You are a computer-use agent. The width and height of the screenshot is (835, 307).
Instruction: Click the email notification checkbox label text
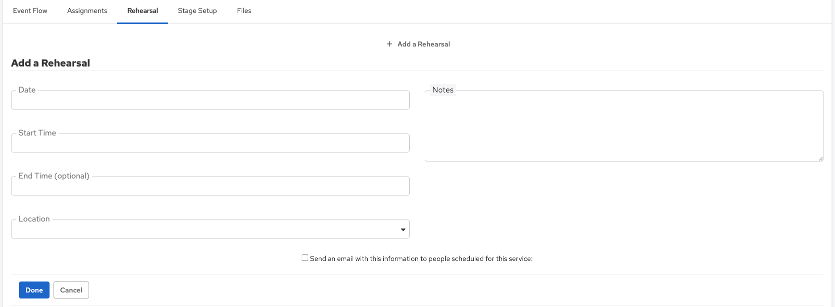(x=421, y=258)
